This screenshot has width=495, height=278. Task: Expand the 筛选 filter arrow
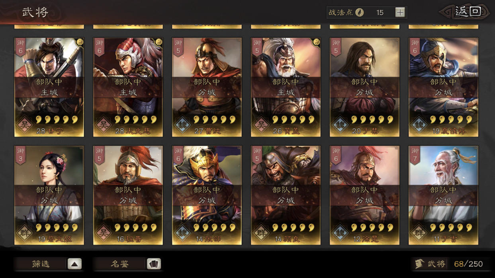click(x=74, y=264)
